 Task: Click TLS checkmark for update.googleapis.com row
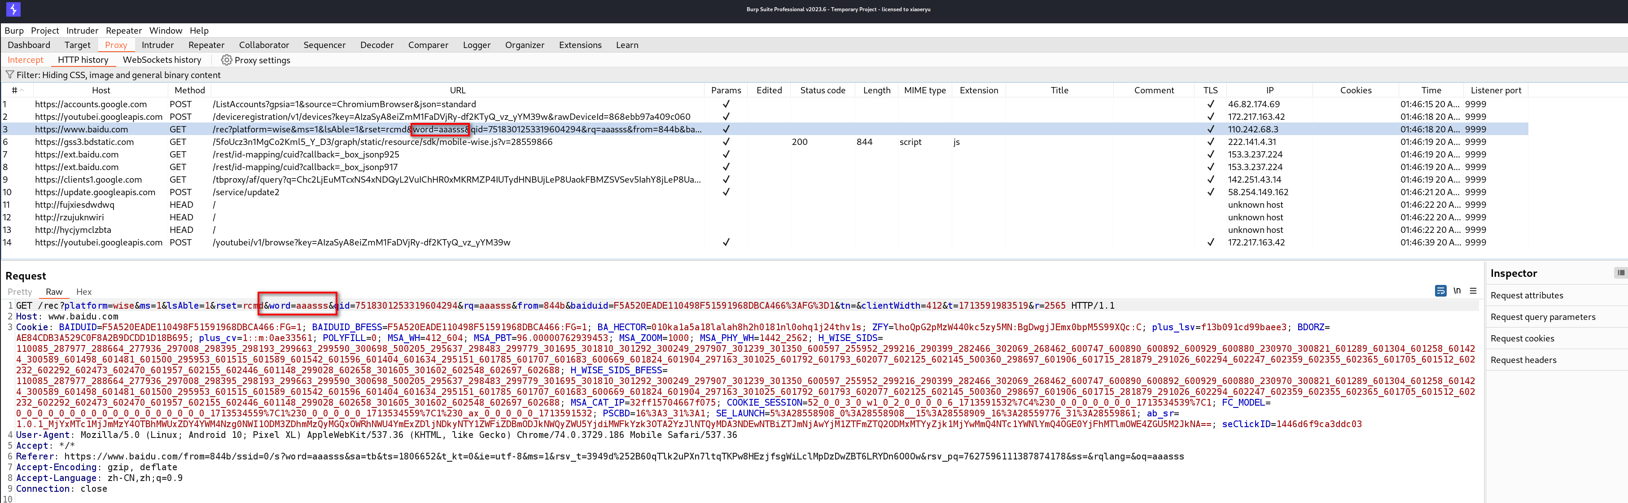(x=1210, y=192)
